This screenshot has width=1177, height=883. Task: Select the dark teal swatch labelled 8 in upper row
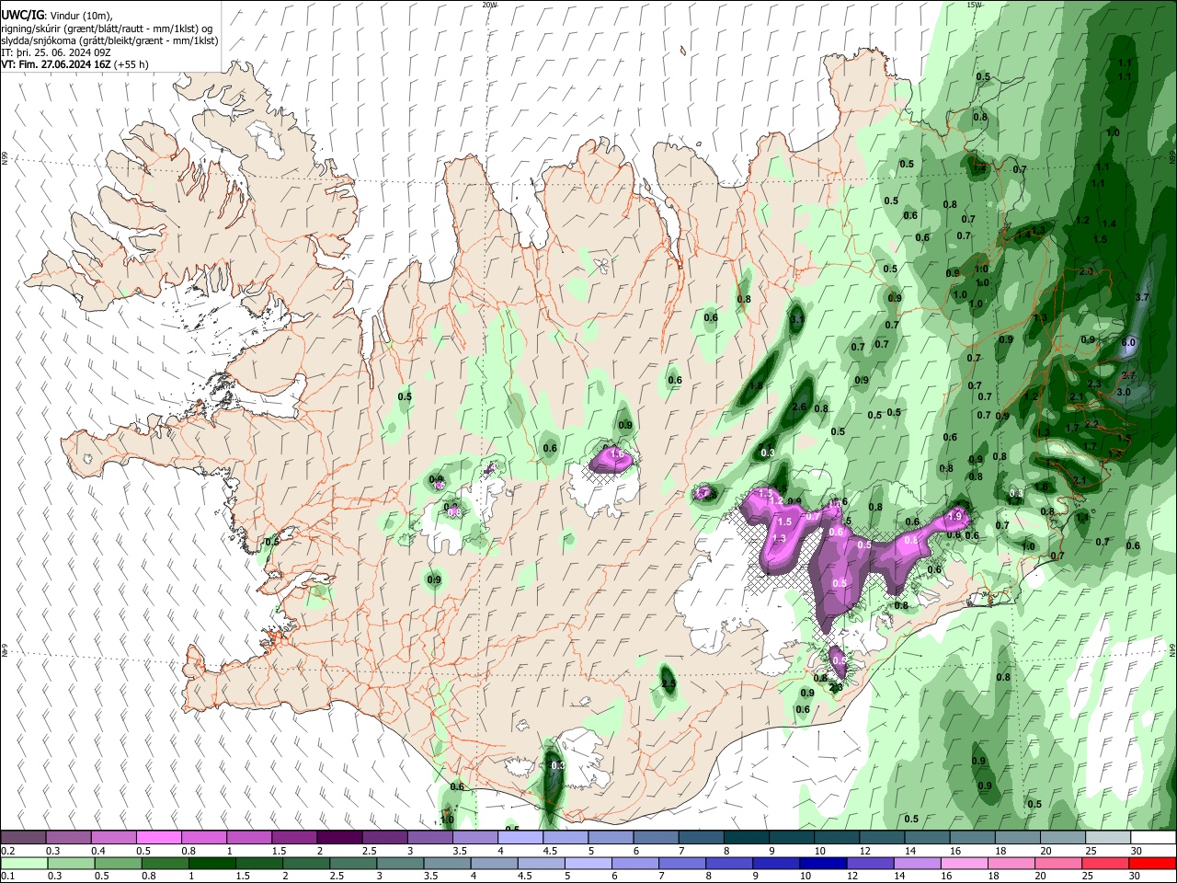745,838
